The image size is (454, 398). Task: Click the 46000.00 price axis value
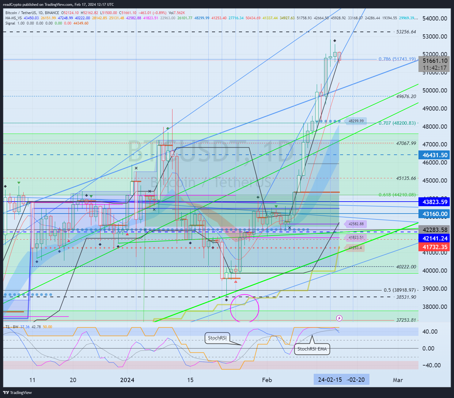[x=435, y=162]
